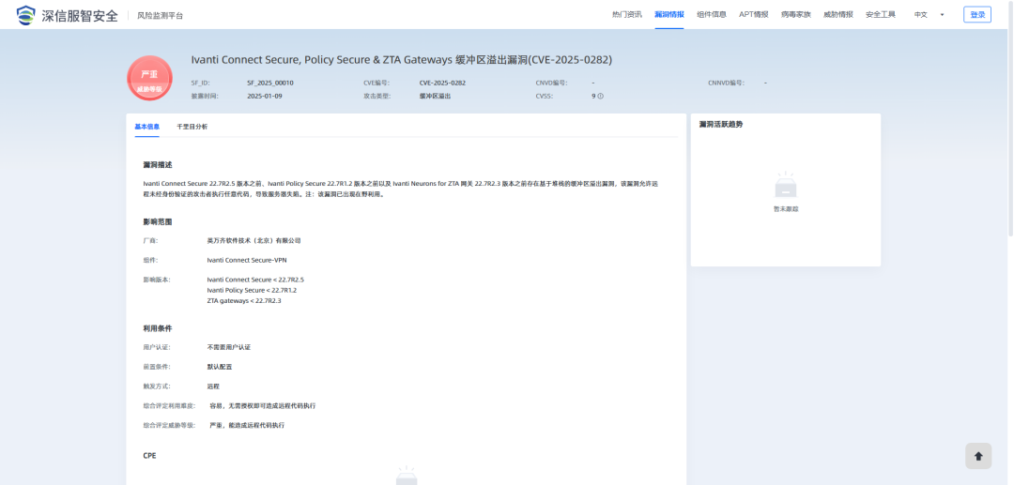Go to 组件信息 in the top navigation
1014x485 pixels.
click(712, 14)
